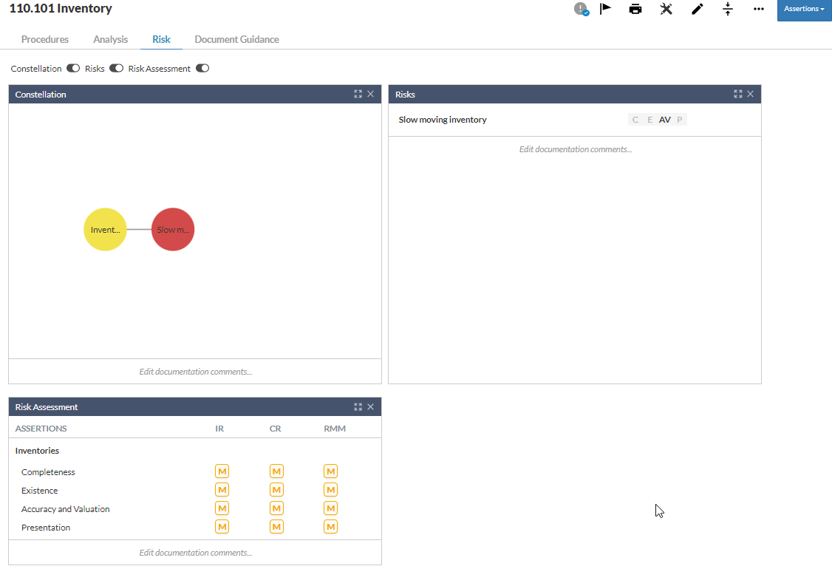832x566 pixels.
Task: Close the Risk Assessment panel
Action: click(x=371, y=407)
